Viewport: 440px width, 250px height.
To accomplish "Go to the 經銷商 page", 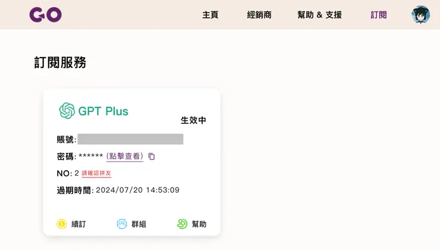I will (x=259, y=15).
